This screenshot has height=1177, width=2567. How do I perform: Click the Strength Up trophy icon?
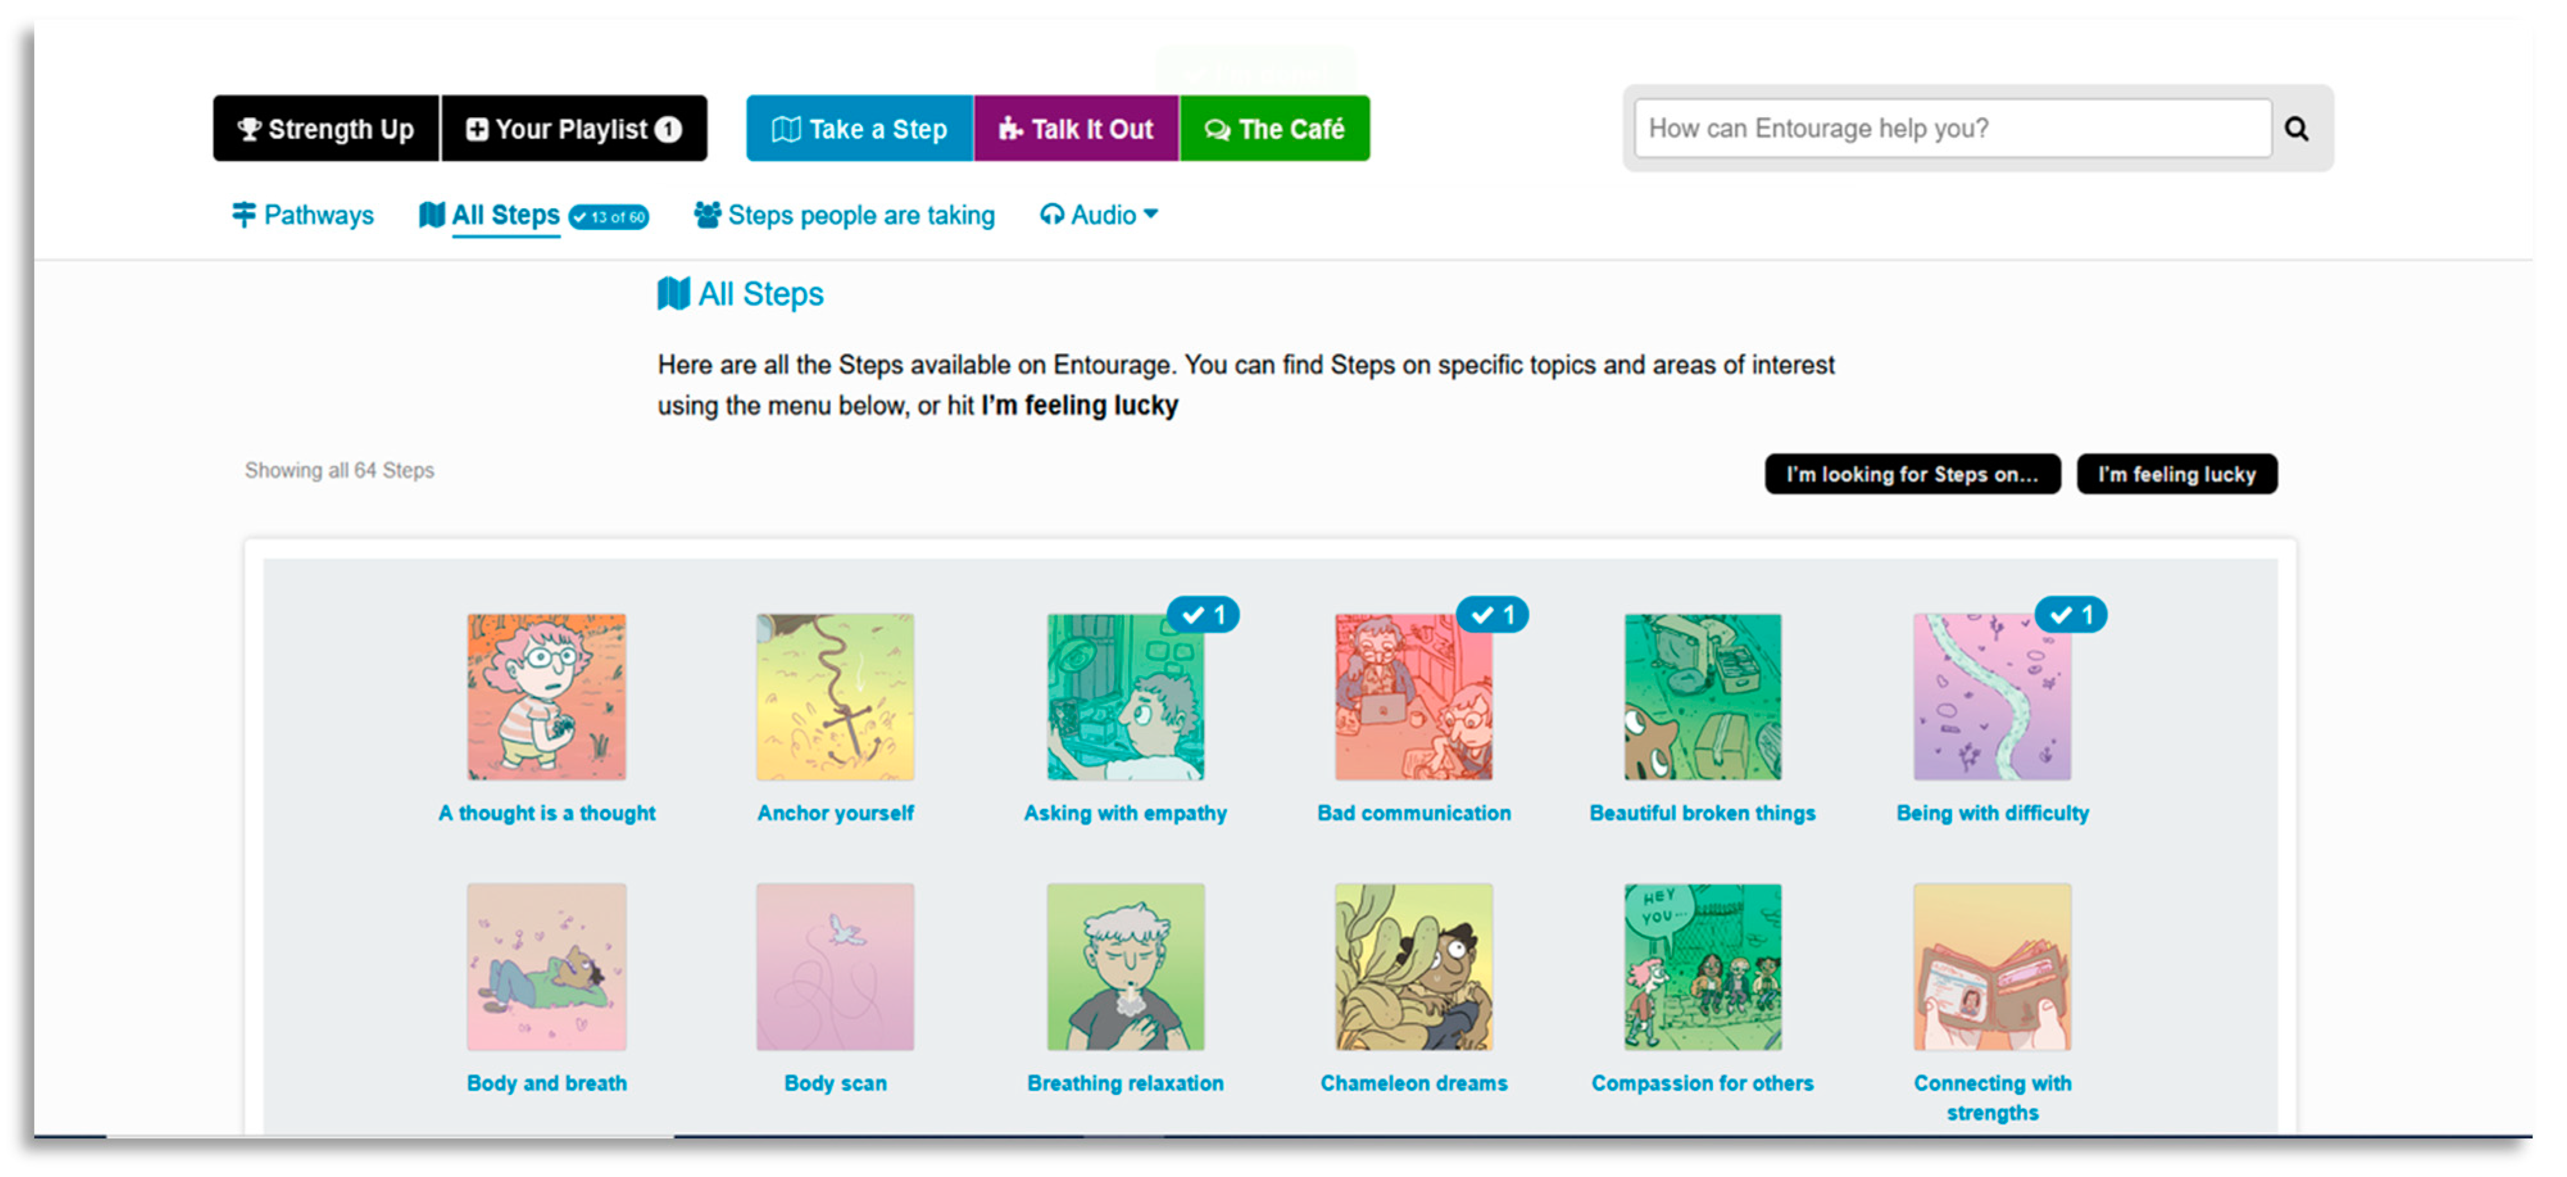pyautogui.click(x=249, y=129)
